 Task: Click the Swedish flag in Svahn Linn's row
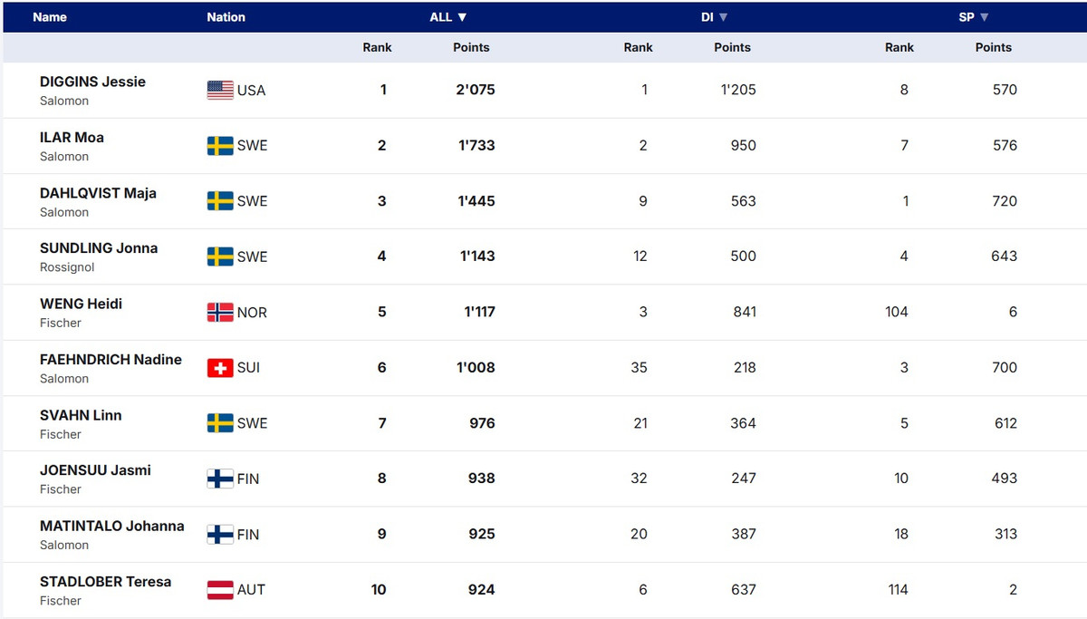pyautogui.click(x=220, y=423)
